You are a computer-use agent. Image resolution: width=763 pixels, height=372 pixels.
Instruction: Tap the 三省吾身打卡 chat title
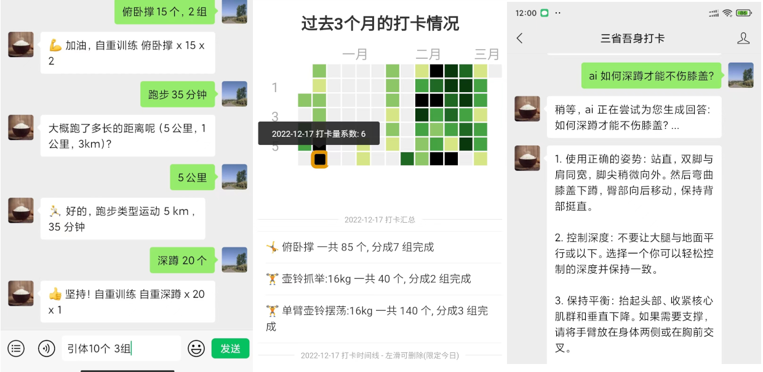[x=633, y=38]
